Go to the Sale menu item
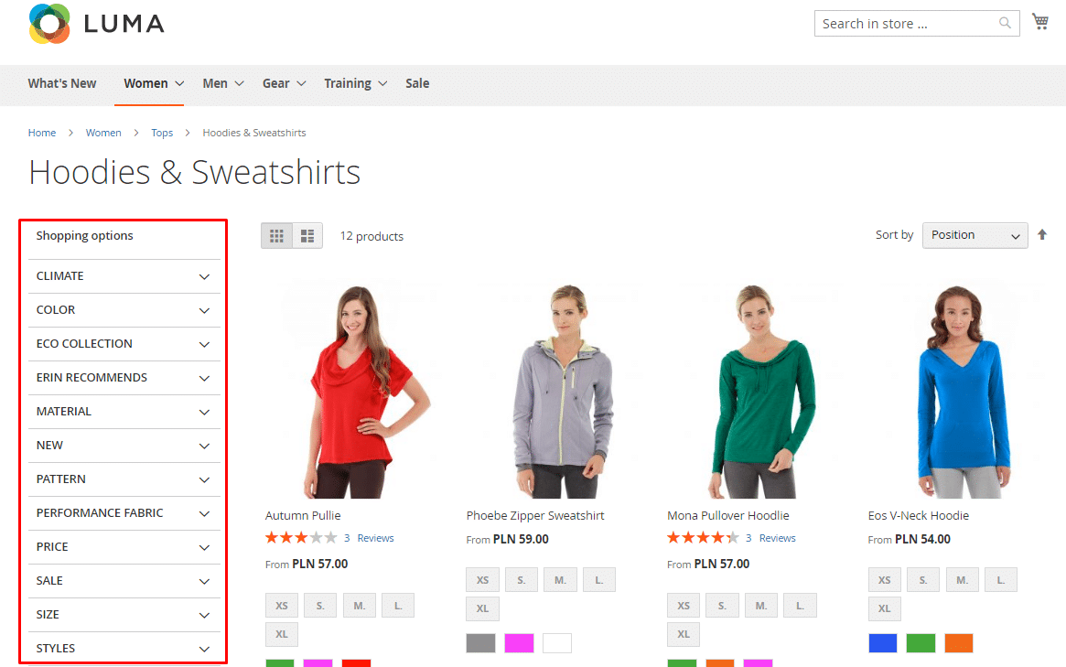The width and height of the screenshot is (1066, 667). [x=417, y=83]
